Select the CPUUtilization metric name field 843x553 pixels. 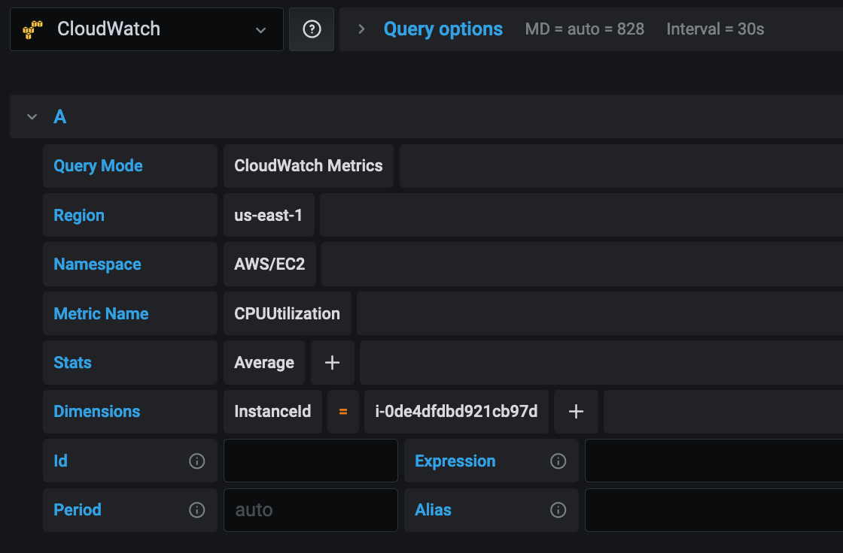click(287, 313)
